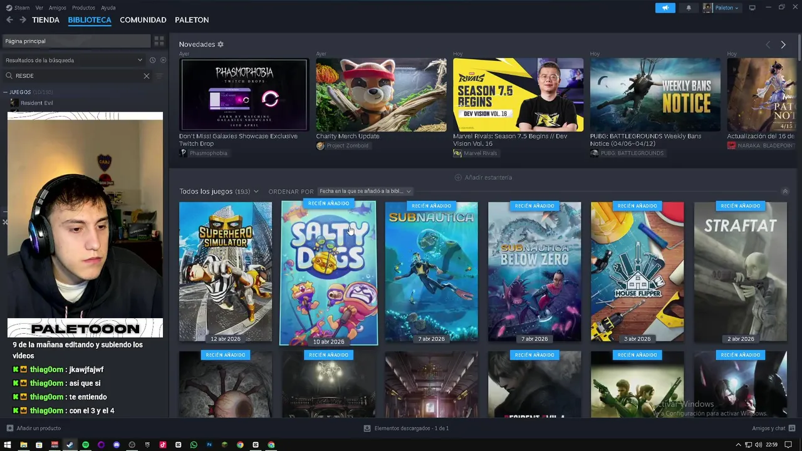
Task: Open the blue announcements megaphone button
Action: point(665,8)
